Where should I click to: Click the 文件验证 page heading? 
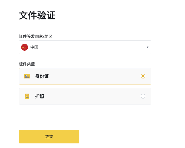pos(37,15)
